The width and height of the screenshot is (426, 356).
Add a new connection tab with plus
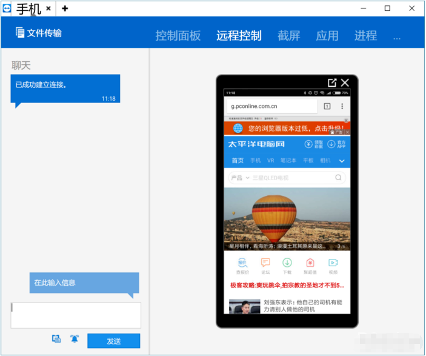click(x=65, y=8)
